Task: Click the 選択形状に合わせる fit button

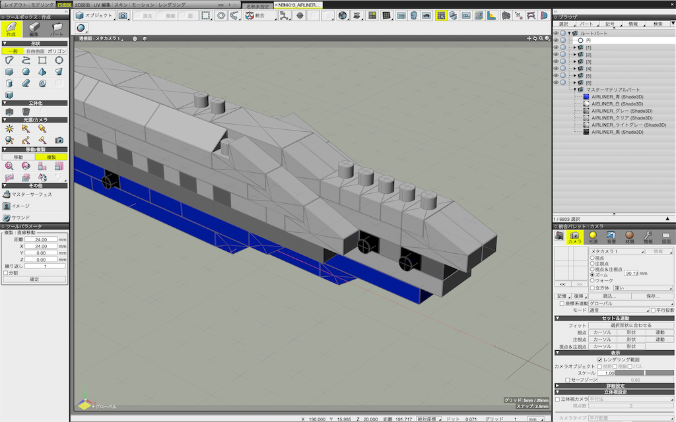Action: [x=631, y=325]
